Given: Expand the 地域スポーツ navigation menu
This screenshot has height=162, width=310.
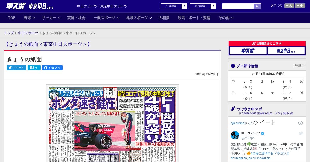Looking at the screenshot, I should coord(139,18).
